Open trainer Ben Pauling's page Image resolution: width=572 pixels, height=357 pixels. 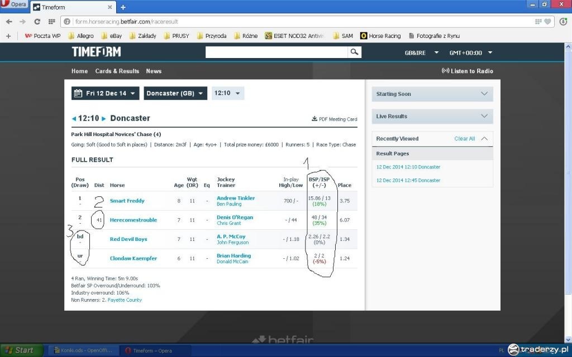[x=229, y=204]
